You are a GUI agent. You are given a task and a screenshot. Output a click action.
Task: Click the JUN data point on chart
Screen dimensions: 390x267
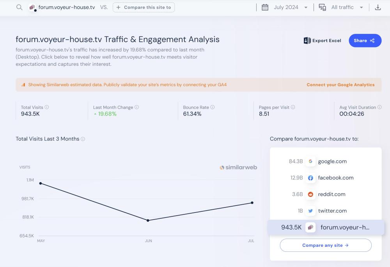[x=148, y=220]
